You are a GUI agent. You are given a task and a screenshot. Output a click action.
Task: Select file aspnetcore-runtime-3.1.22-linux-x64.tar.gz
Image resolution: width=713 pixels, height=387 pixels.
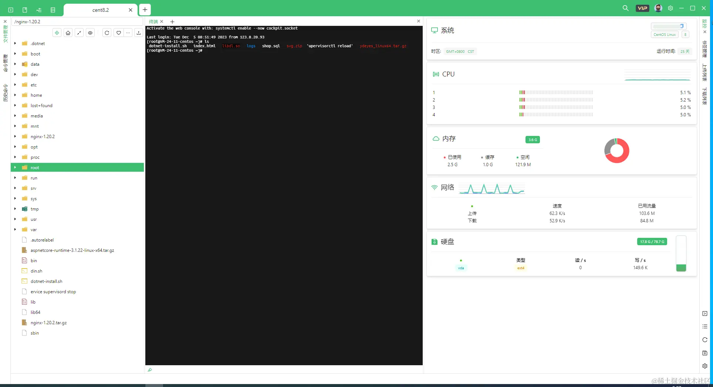[x=77, y=250]
